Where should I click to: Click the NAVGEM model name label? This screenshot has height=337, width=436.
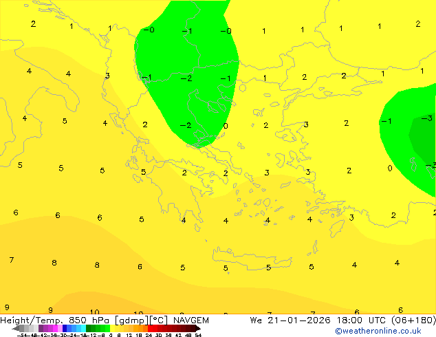pos(191,320)
